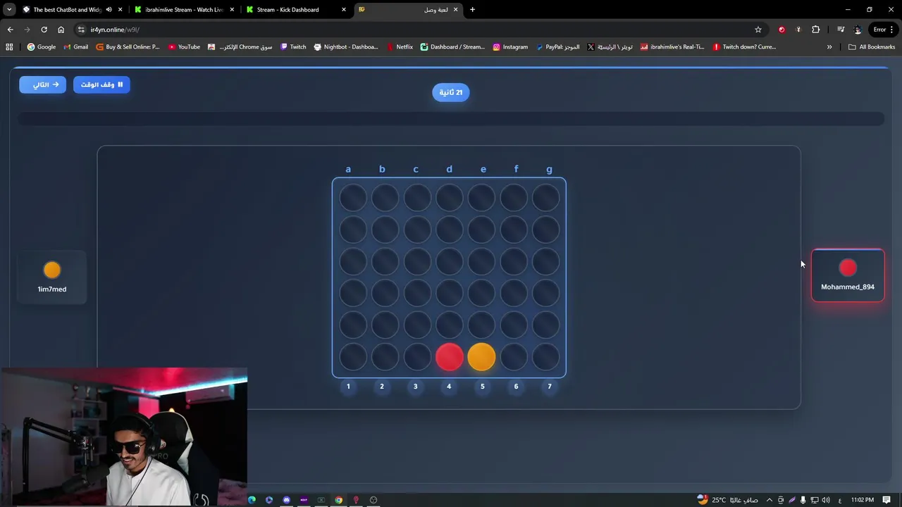
Task: Open the Chrome profile avatar
Action: [858, 30]
